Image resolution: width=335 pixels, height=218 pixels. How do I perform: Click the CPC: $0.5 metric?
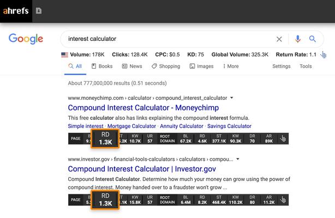tap(167, 55)
